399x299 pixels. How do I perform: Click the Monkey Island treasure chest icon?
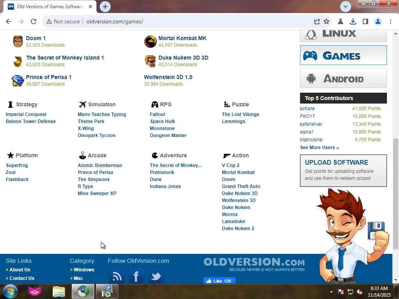coord(18,61)
